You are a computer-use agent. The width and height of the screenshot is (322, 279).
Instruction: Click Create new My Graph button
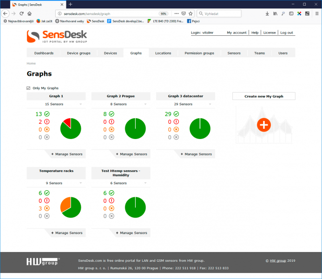click(x=263, y=96)
